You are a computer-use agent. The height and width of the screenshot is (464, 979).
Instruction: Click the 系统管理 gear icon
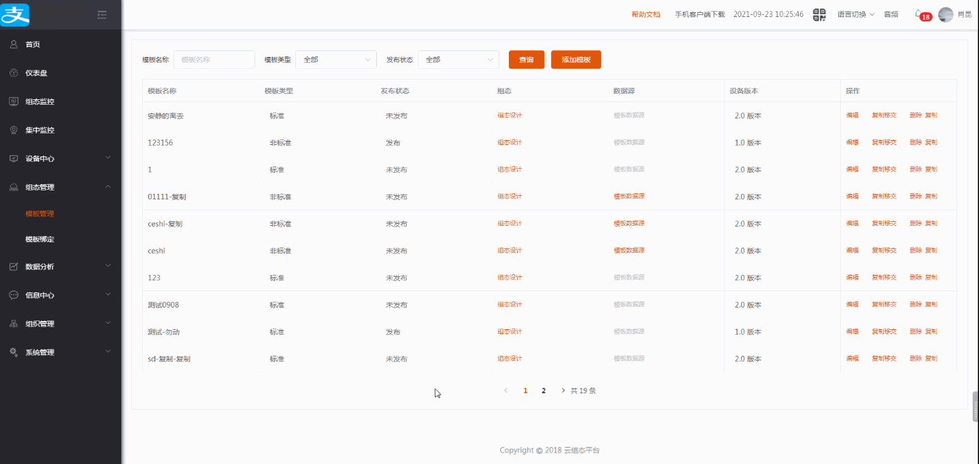pyautogui.click(x=13, y=352)
